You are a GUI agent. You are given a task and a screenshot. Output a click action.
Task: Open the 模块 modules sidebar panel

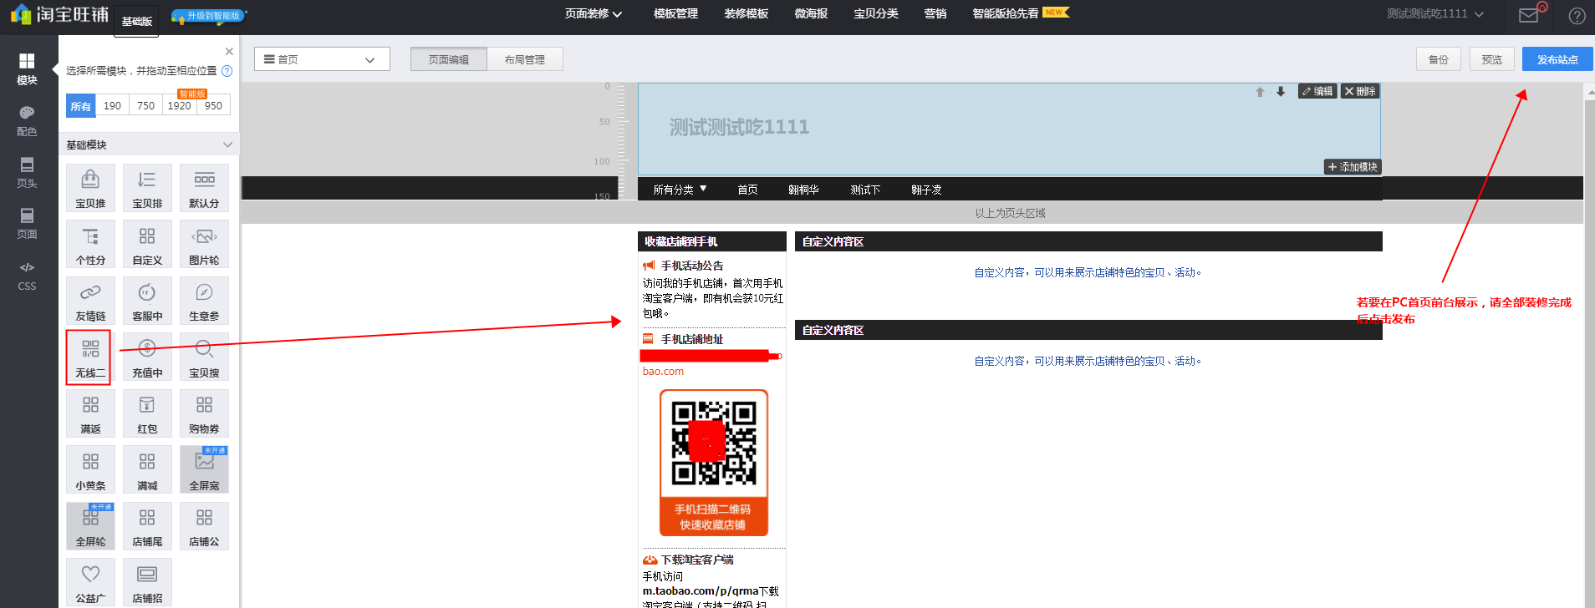tap(27, 69)
